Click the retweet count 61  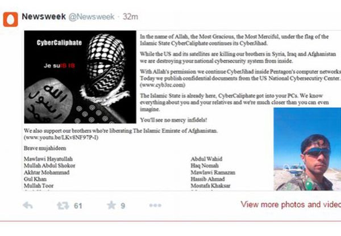point(78,206)
